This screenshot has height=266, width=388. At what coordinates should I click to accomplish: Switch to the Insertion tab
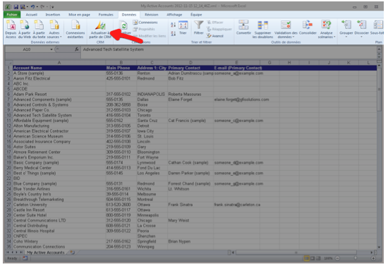click(x=53, y=15)
